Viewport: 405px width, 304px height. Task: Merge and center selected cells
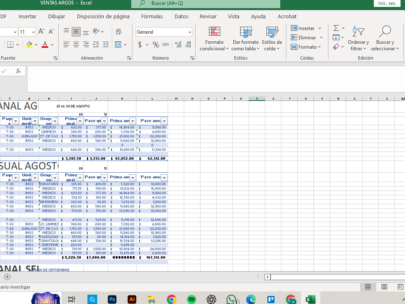(118, 45)
